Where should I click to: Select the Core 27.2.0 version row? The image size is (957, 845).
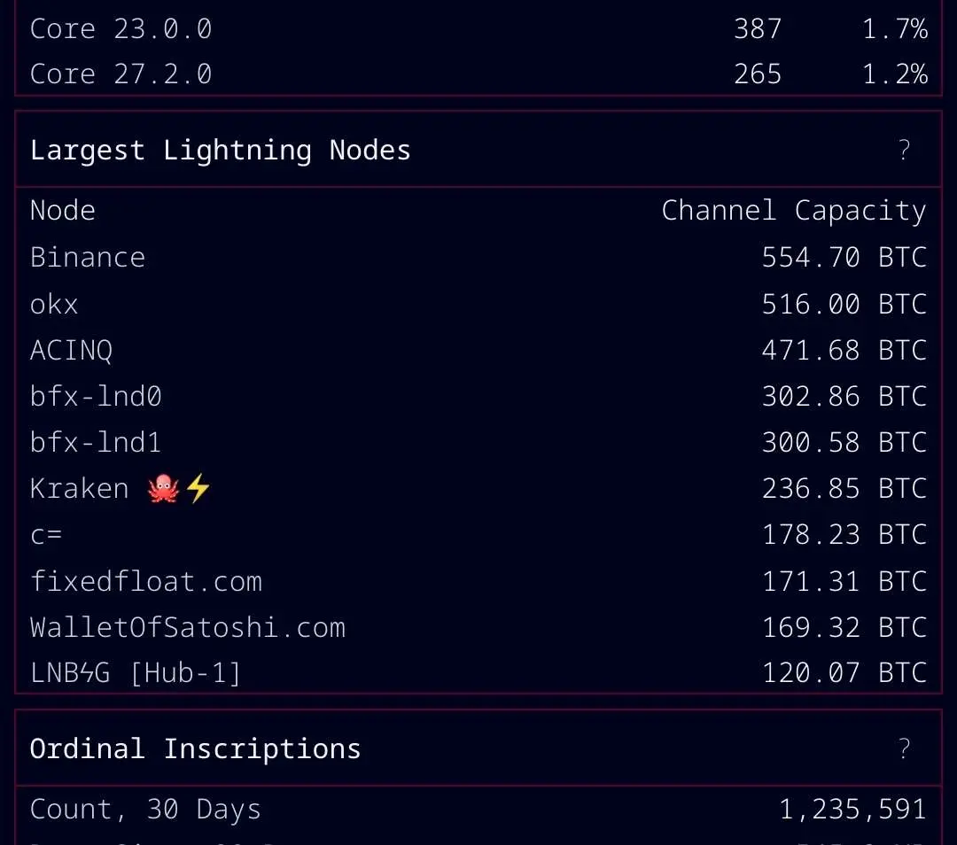(x=121, y=74)
